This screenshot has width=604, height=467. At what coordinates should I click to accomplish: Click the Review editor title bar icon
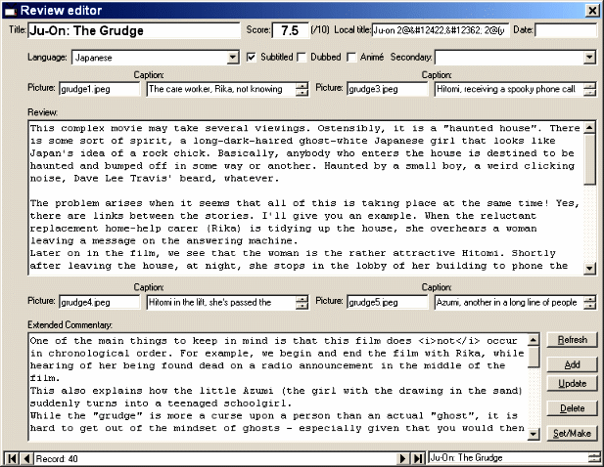(10, 11)
